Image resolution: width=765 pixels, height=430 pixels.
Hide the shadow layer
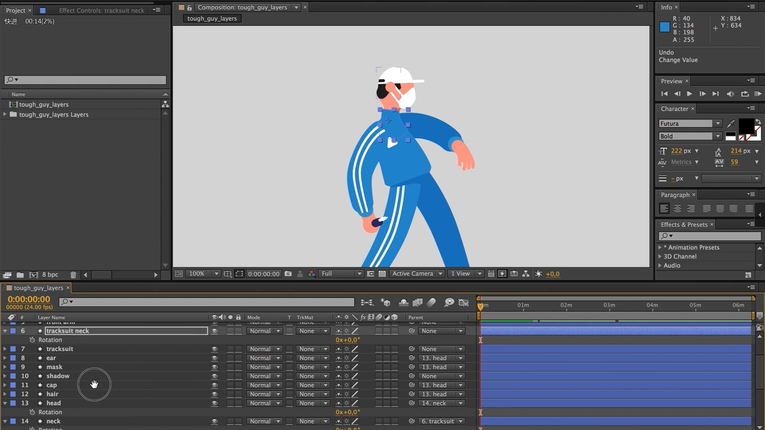pyautogui.click(x=214, y=376)
